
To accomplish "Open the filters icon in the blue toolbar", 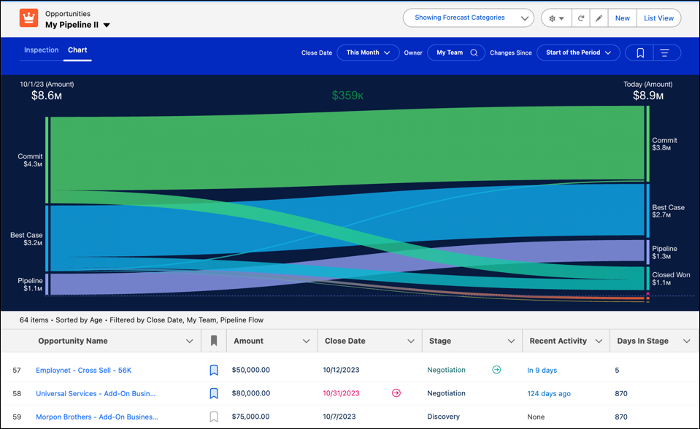I will 665,53.
